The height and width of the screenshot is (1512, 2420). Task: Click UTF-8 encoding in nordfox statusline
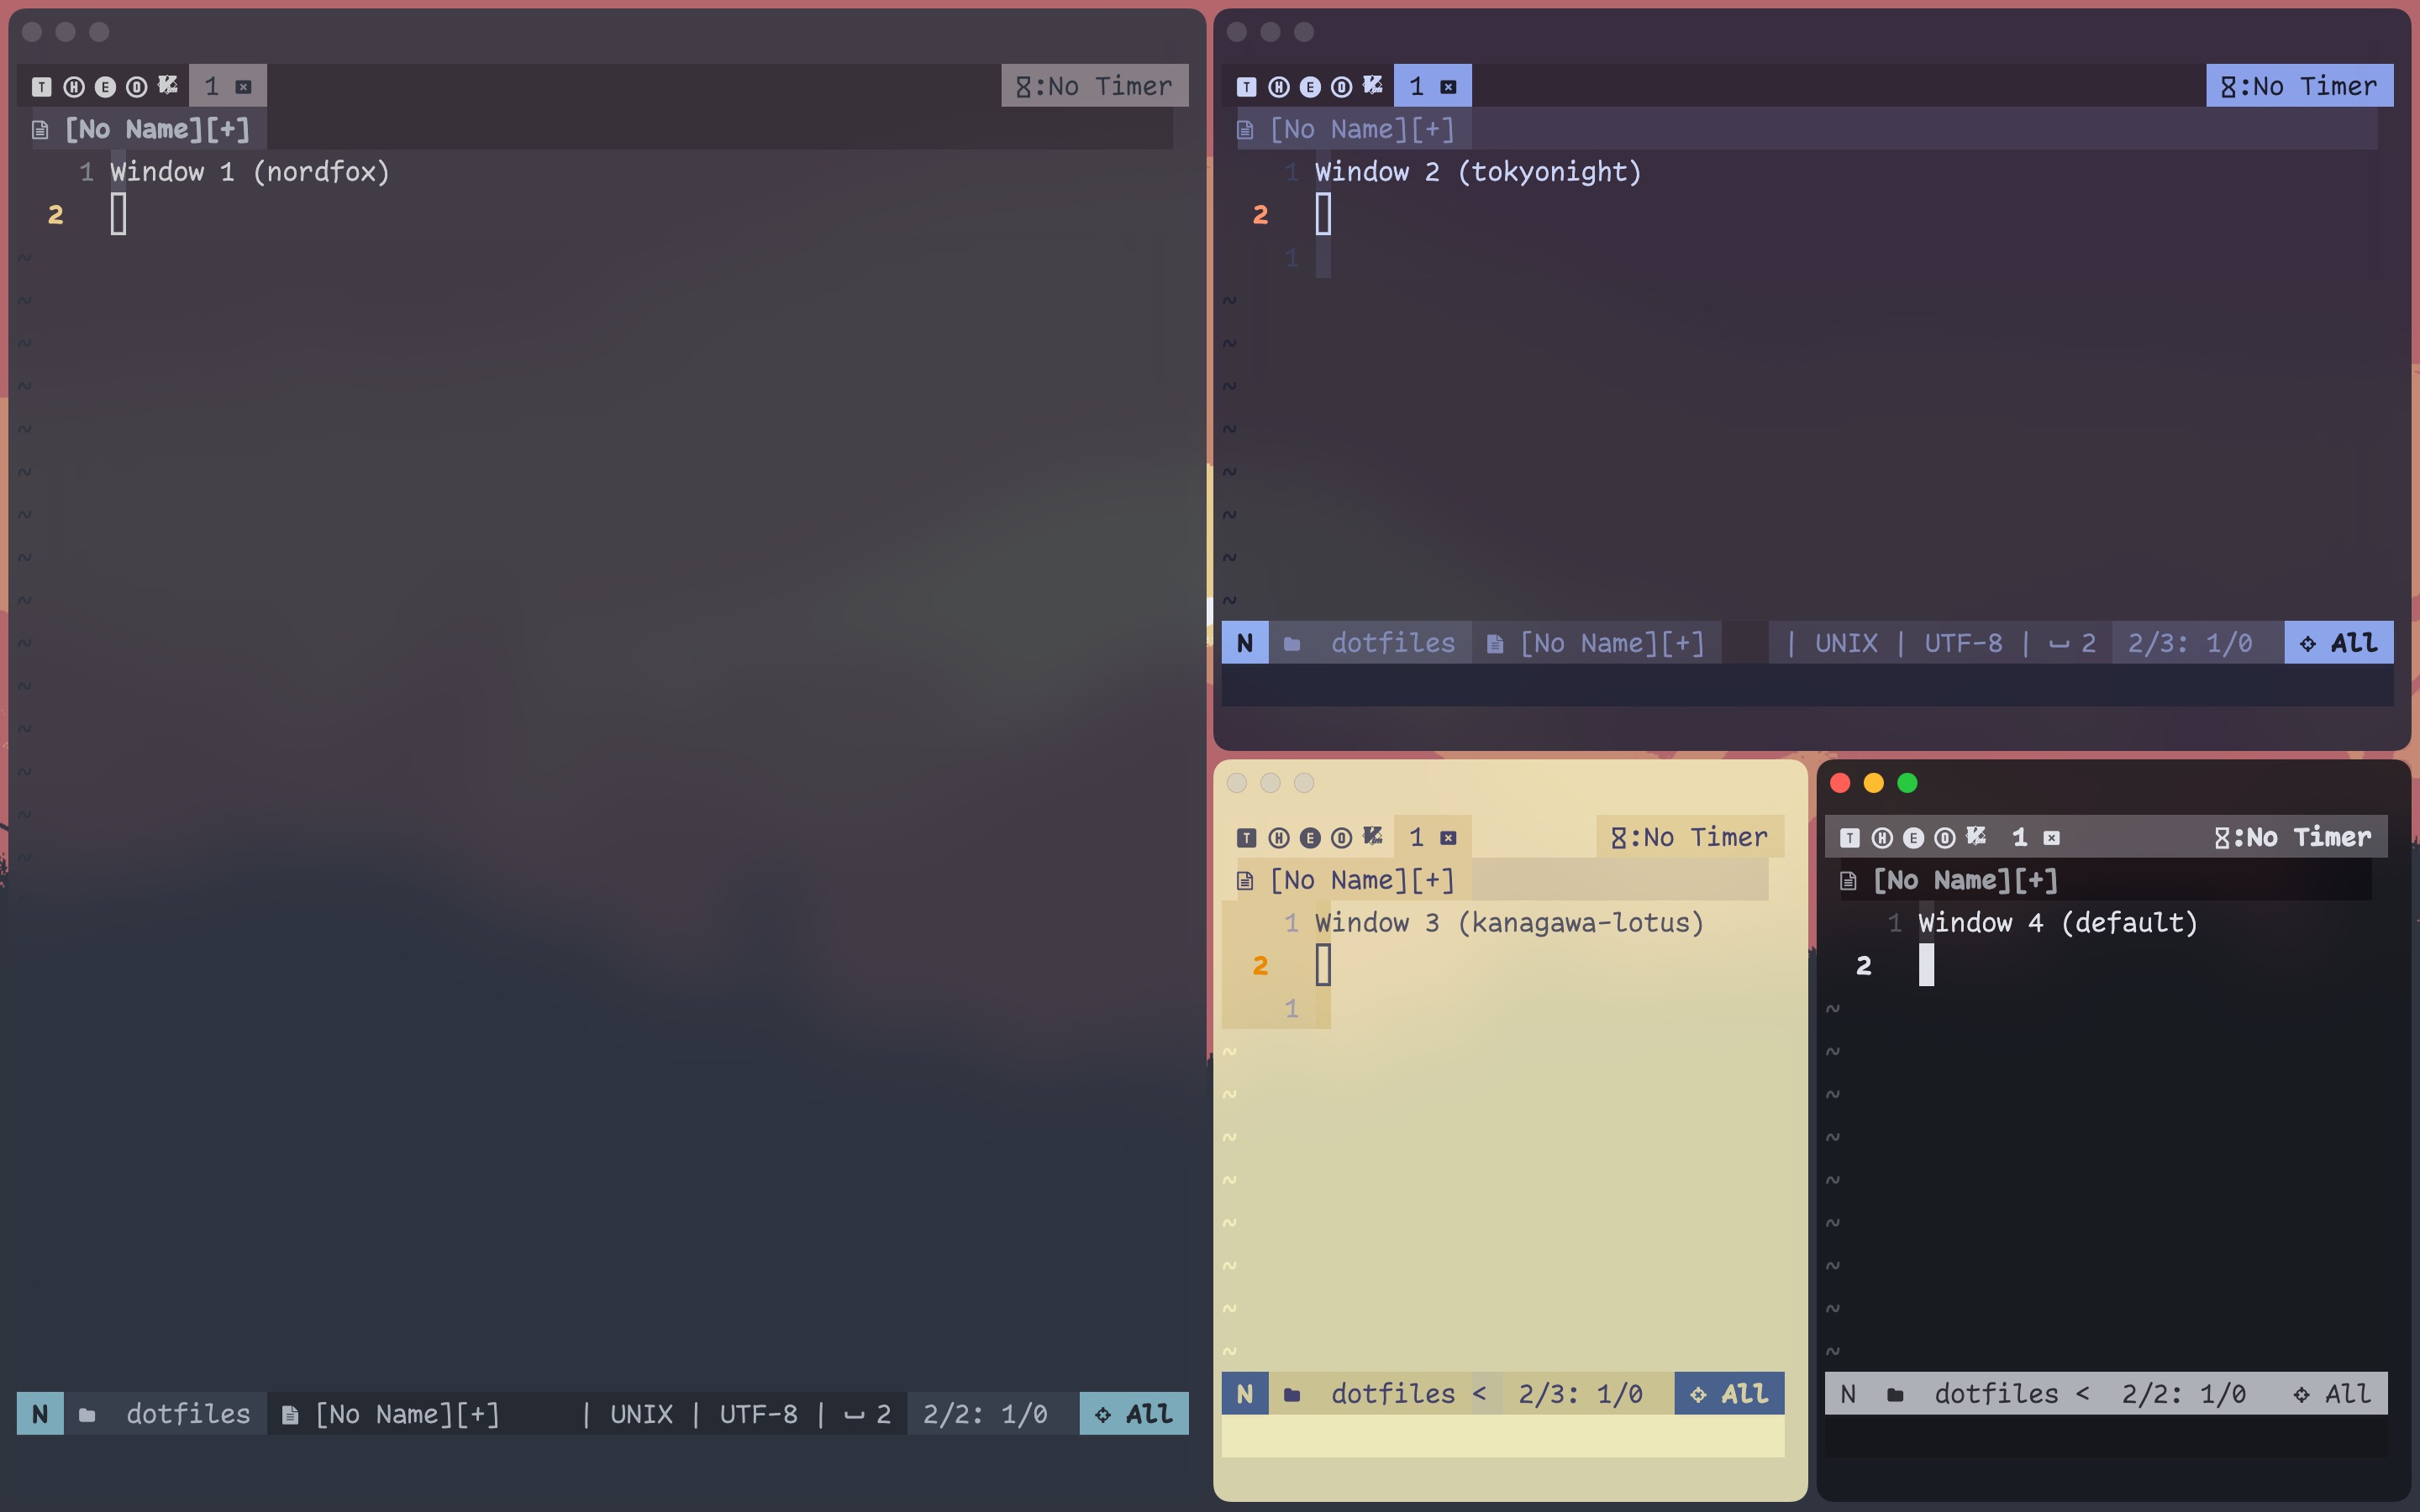click(x=758, y=1414)
